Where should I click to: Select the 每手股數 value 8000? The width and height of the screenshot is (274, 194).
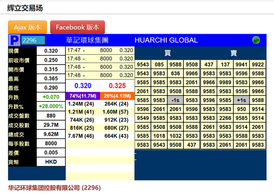coord(51,143)
